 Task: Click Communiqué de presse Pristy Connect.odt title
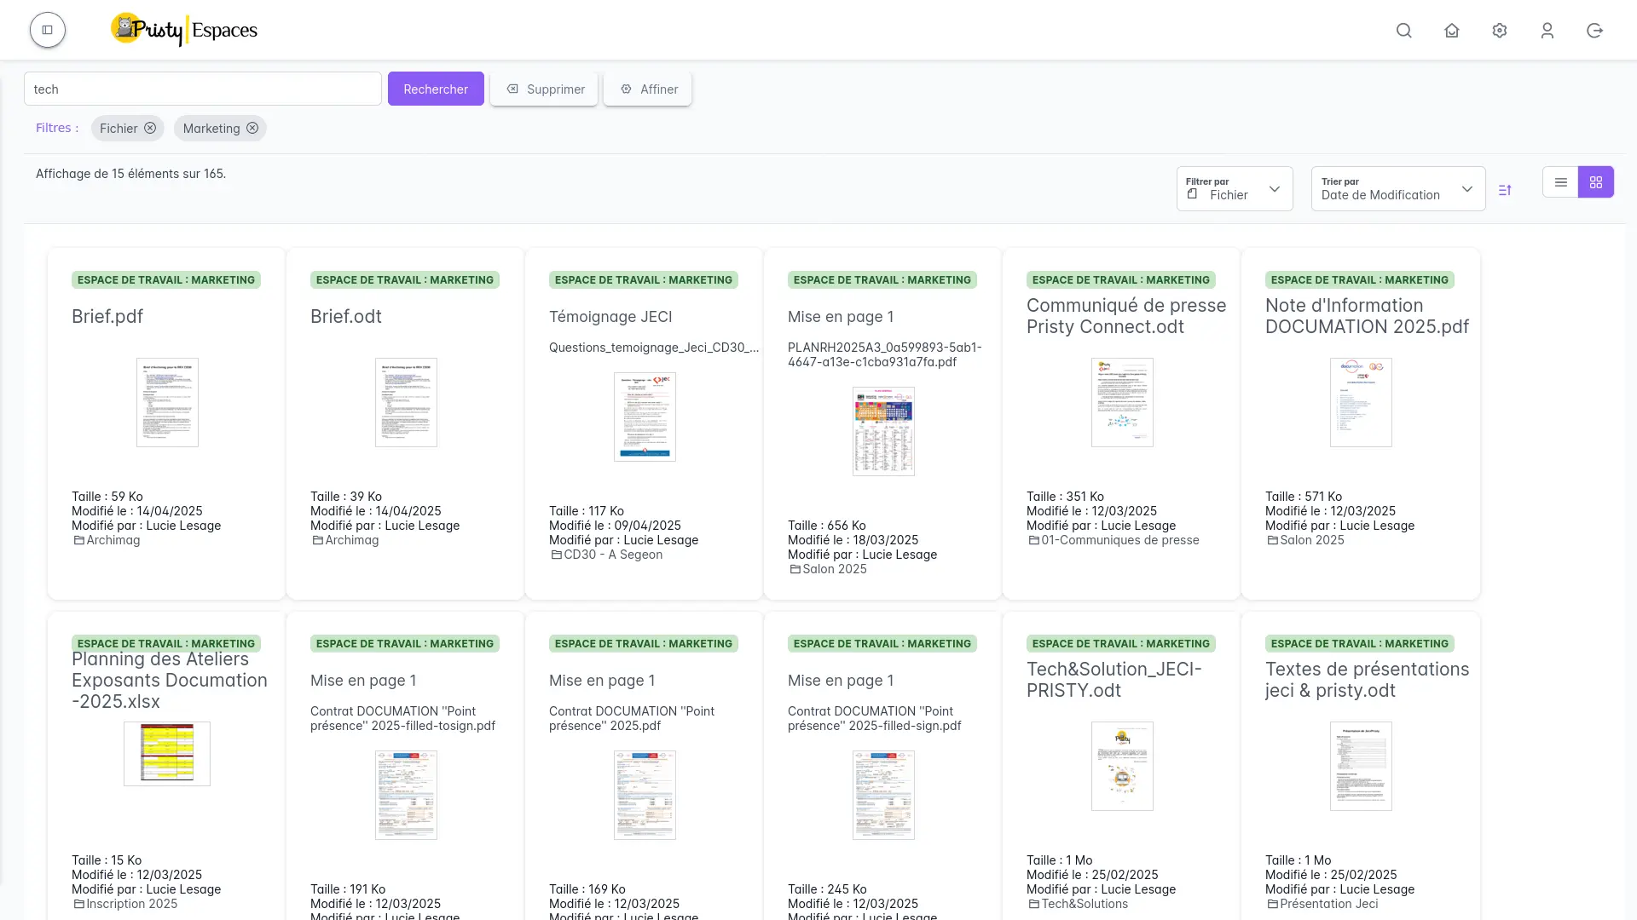pos(1126,316)
